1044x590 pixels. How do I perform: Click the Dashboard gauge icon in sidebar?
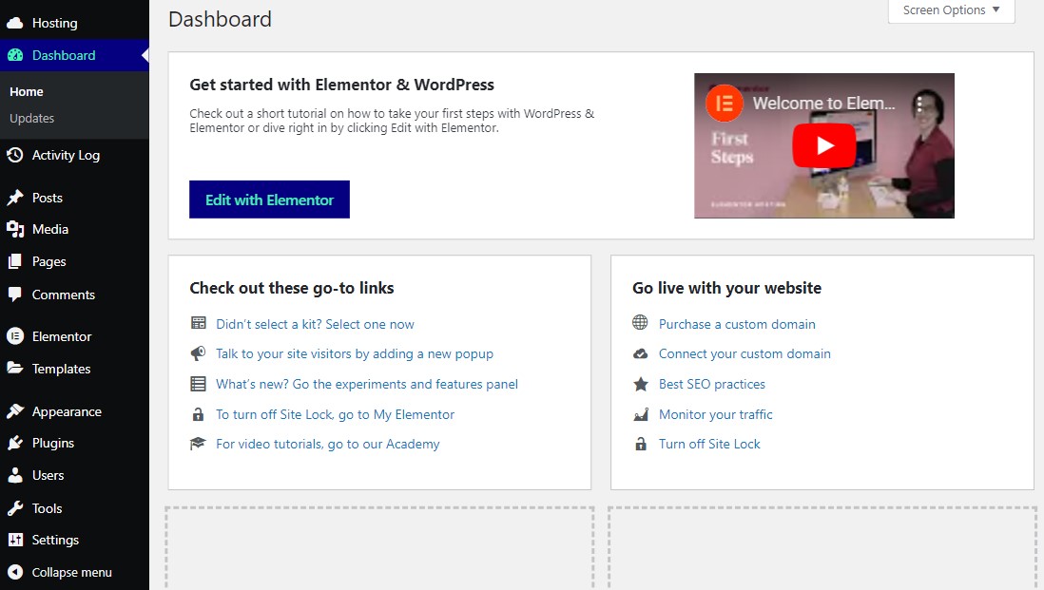coord(15,55)
